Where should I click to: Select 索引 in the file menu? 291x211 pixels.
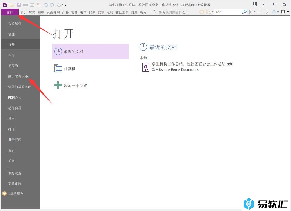21,150
